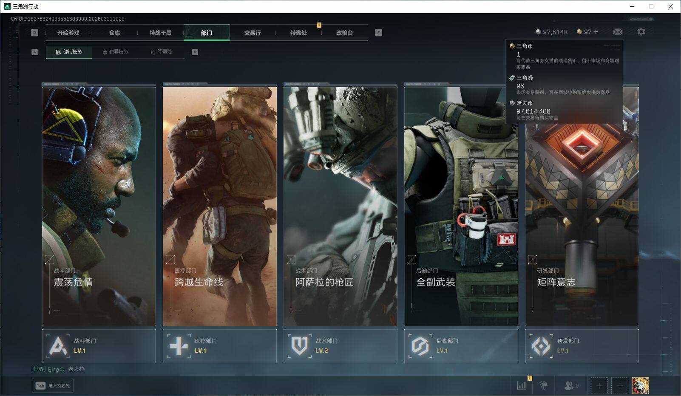The height and width of the screenshot is (396, 681).
Task: Click the 研发部门 diamond emblem icon
Action: pyautogui.click(x=541, y=346)
